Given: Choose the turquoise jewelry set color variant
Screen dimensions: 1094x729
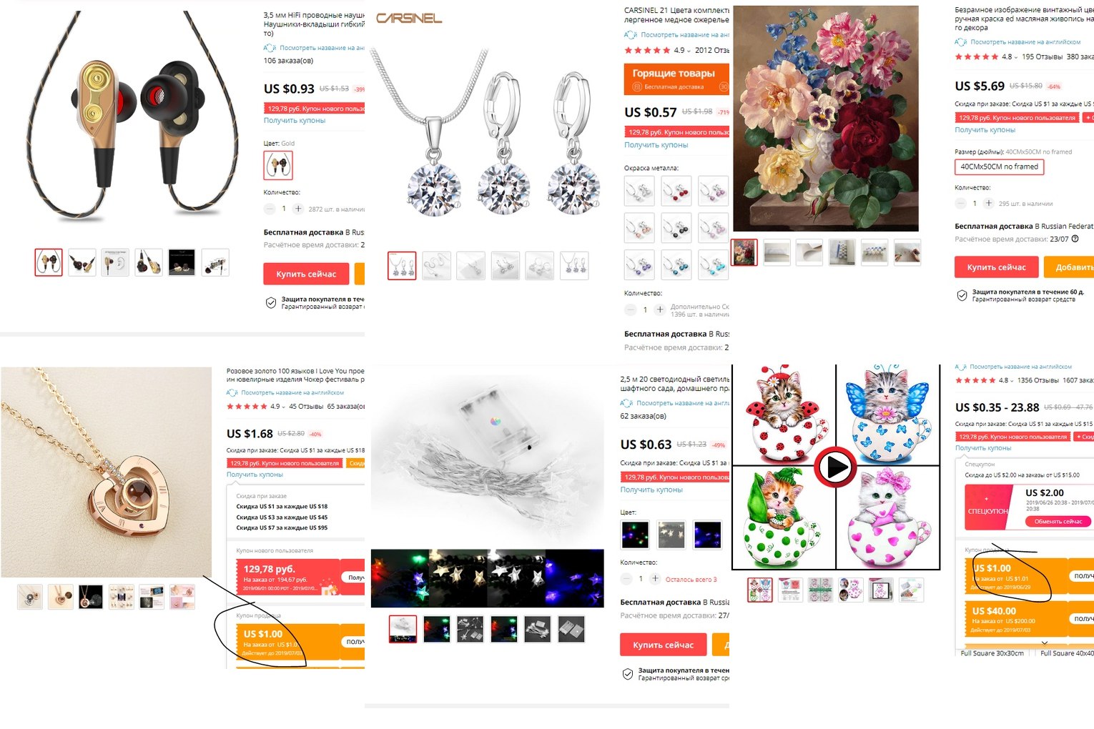Looking at the screenshot, I should click(x=713, y=264).
